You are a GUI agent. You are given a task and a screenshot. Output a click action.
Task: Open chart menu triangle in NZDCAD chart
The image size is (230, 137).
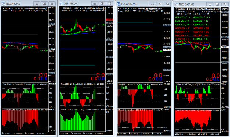[176, 9]
